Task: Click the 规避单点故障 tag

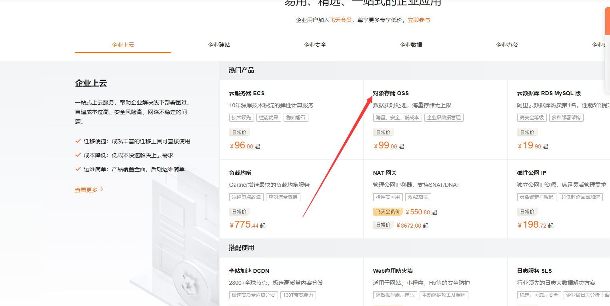Action: tap(246, 197)
